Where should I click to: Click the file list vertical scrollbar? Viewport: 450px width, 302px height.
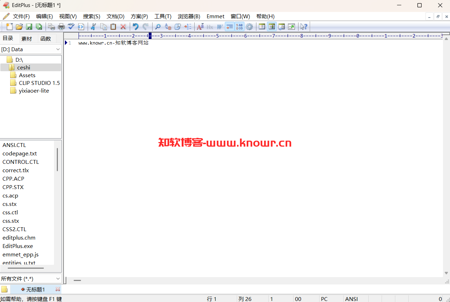click(57, 160)
